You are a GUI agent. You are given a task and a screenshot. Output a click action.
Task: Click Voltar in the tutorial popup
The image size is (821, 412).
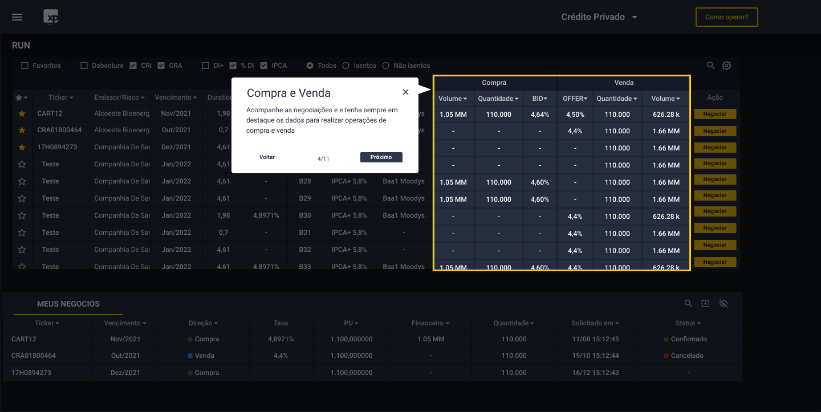point(267,157)
